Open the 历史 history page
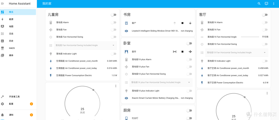This screenshot has height=120, width=279. tap(18, 41)
